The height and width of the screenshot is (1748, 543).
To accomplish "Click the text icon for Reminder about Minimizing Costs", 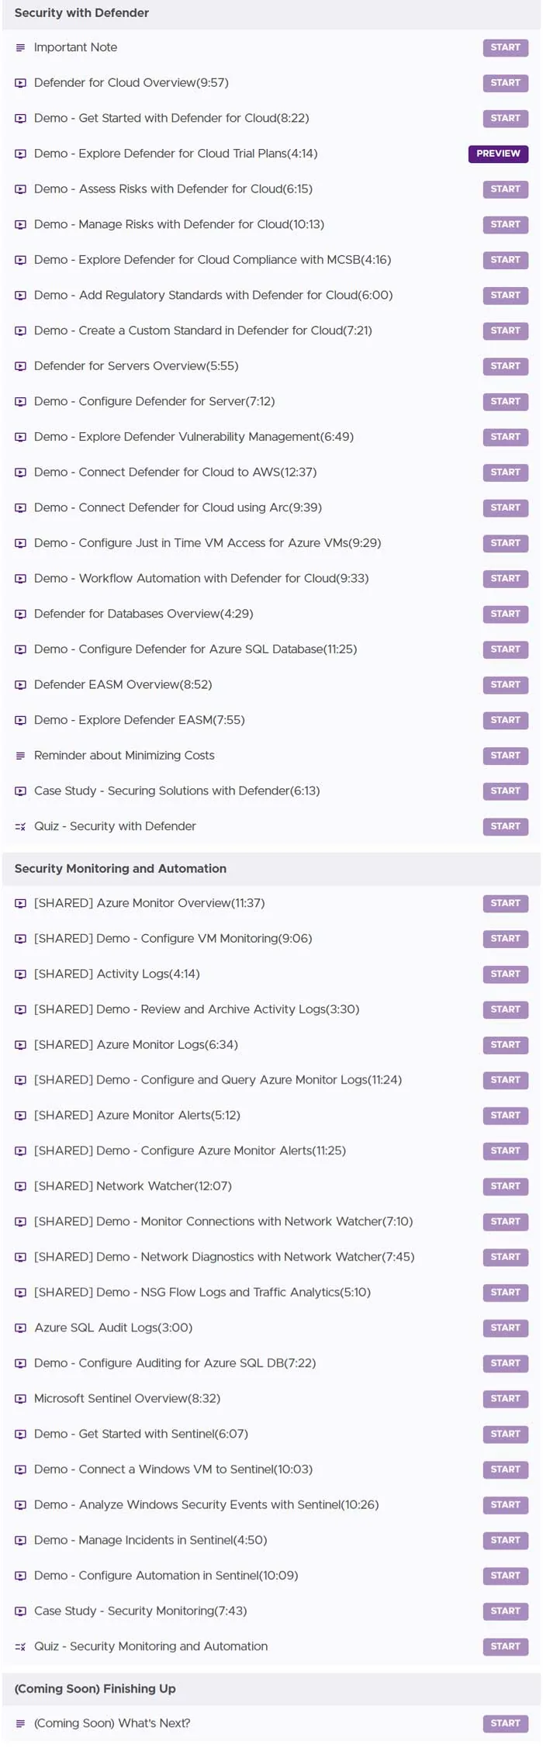I will pos(20,756).
